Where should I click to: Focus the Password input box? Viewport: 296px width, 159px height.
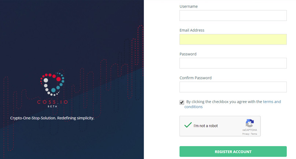233,63
